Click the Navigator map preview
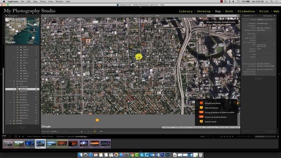This screenshot has width=281, height=158. point(22,31)
